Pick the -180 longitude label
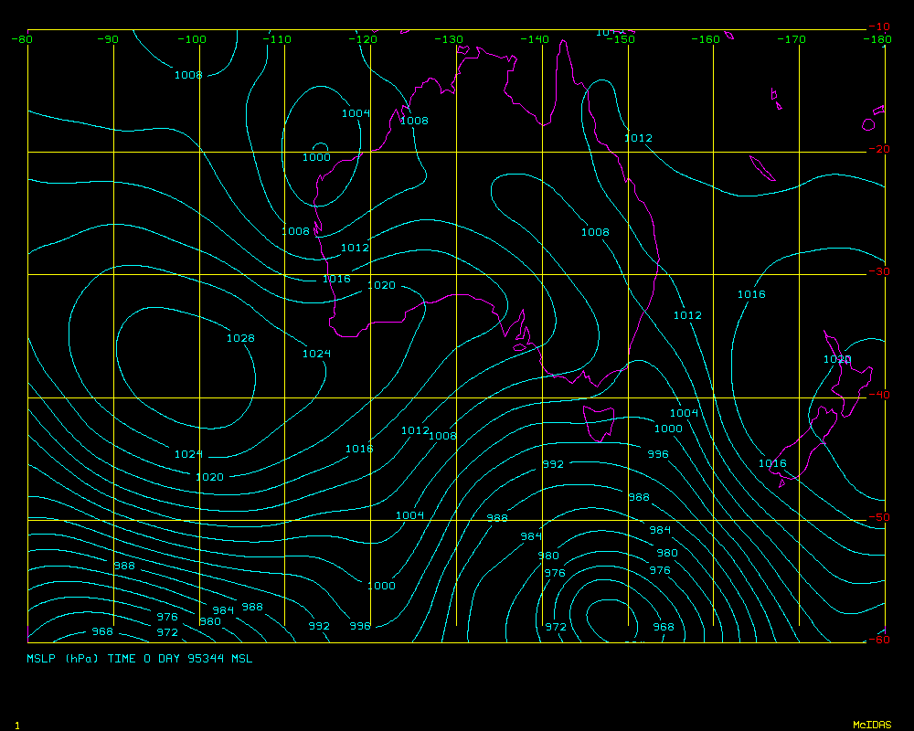The width and height of the screenshot is (914, 731). coord(878,39)
